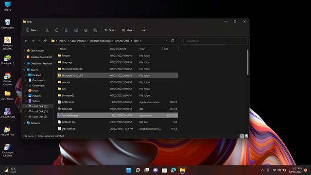The image size is (311, 175).
Task: Open the New item dropdown
Action: (32, 30)
